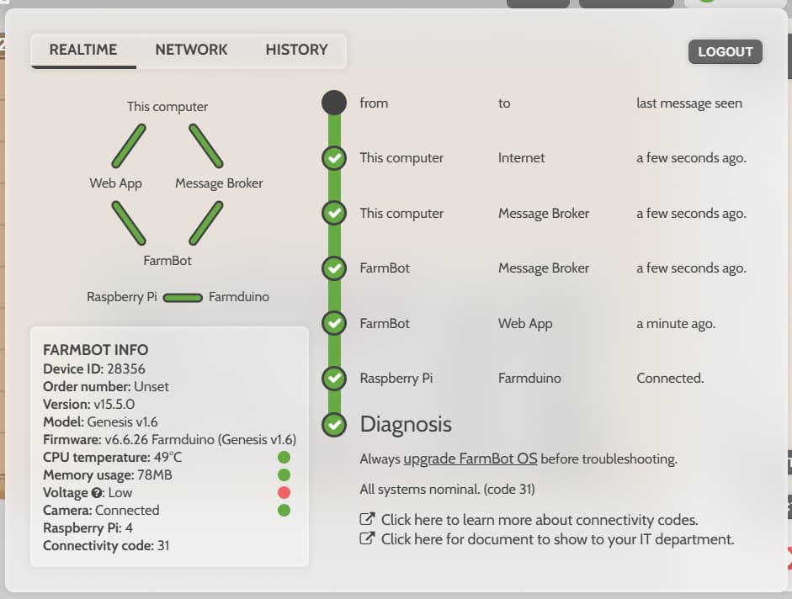Open the History tab
Image resolution: width=792 pixels, height=599 pixels.
(x=296, y=50)
